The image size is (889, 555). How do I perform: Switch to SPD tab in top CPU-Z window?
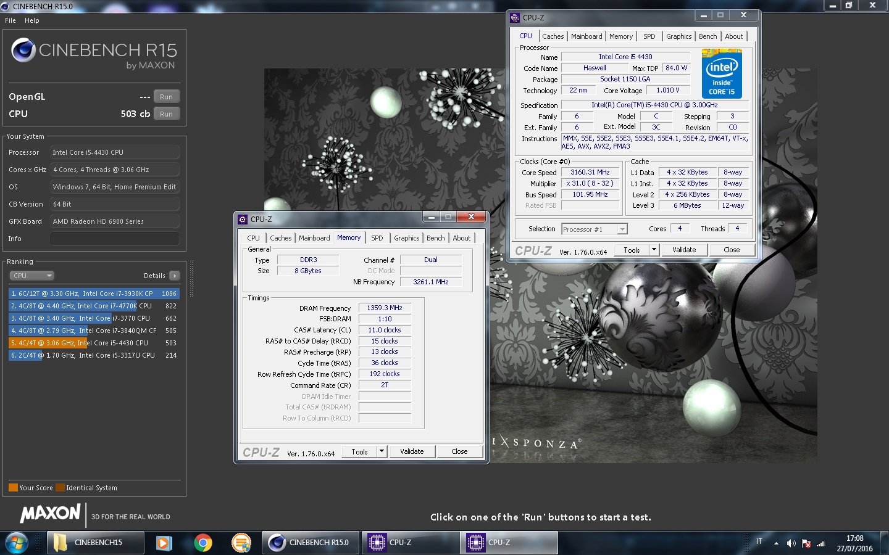(x=649, y=36)
